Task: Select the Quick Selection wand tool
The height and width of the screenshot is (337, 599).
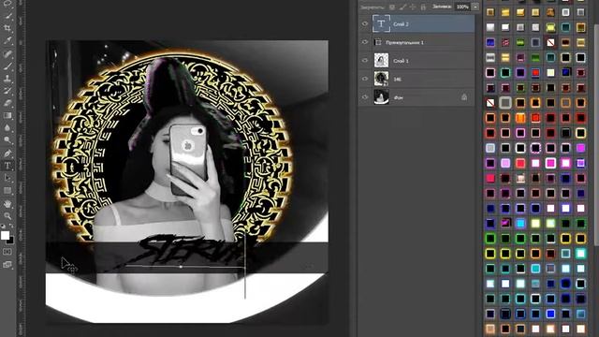Action: [7, 16]
